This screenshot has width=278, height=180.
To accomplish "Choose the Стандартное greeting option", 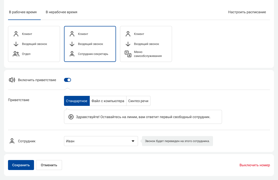I will point(76,101).
